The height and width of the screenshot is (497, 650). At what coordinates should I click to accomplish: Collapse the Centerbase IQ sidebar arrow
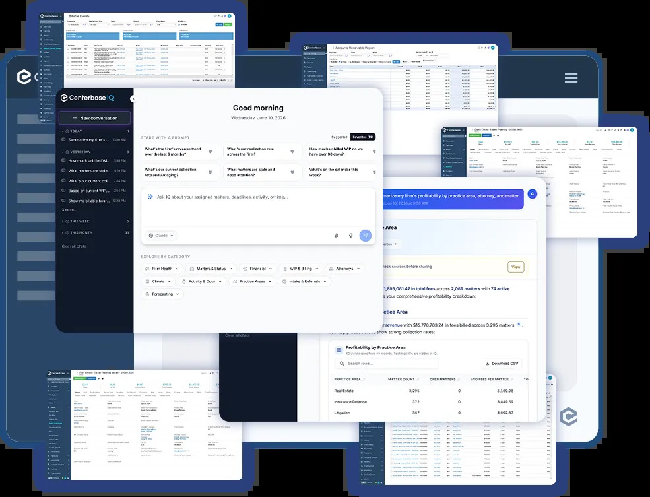click(x=133, y=98)
